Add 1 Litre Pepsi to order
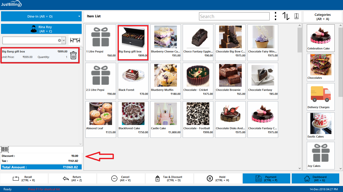Image resolution: width=343 pixels, height=192 pixels. coord(101,43)
